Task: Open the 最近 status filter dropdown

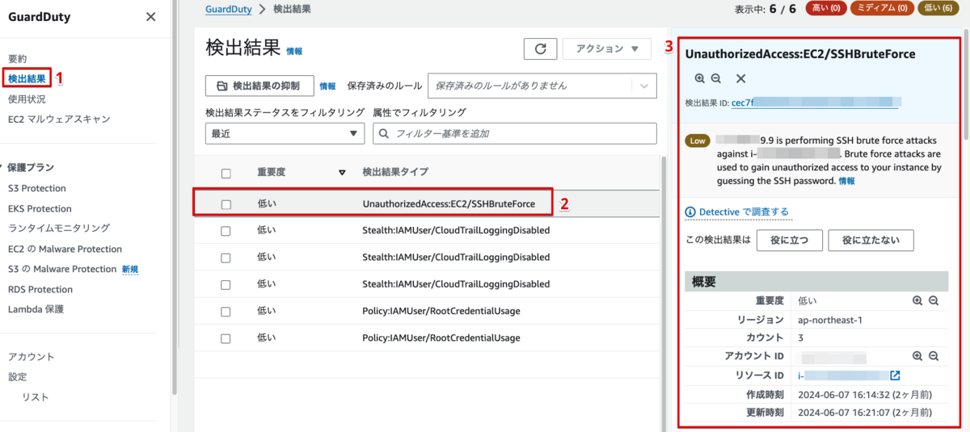Action: point(285,134)
